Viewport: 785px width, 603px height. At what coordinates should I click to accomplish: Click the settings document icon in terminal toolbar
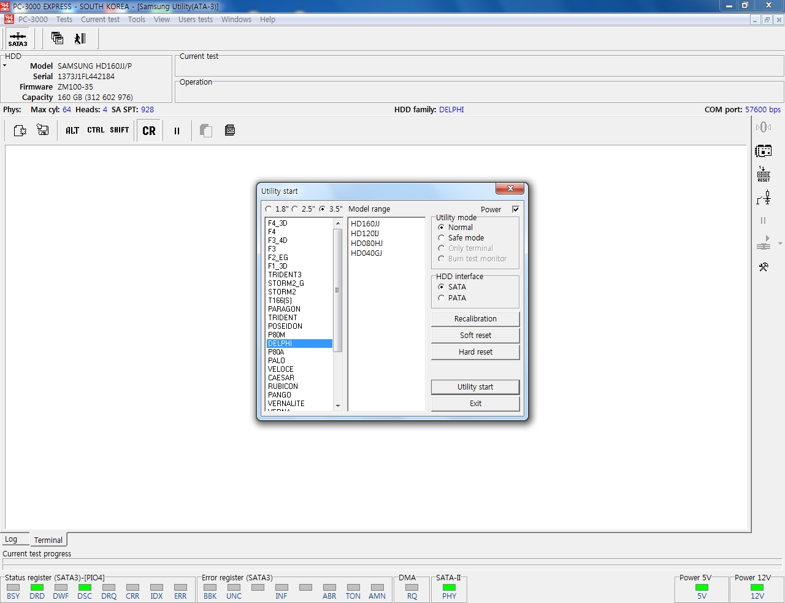coord(20,130)
